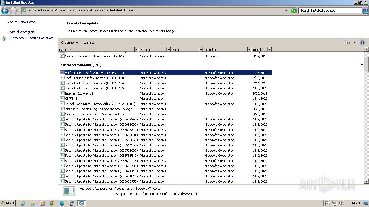
Task: Click the show desktop icon by the clock
Action: pyautogui.click(x=366, y=203)
